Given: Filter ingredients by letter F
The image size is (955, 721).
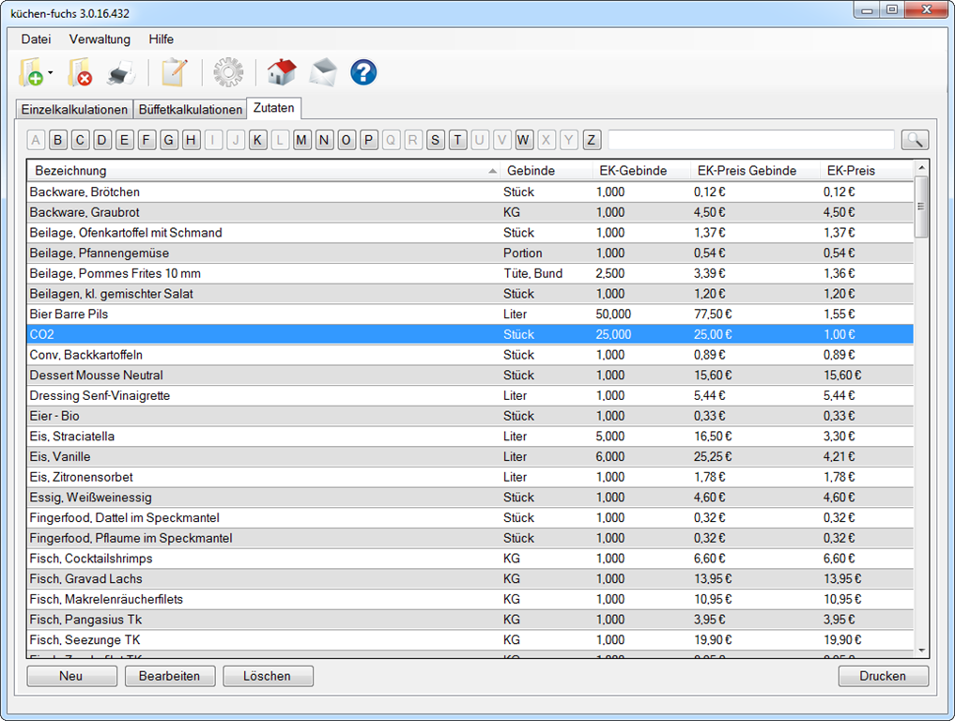Looking at the screenshot, I should (x=147, y=140).
